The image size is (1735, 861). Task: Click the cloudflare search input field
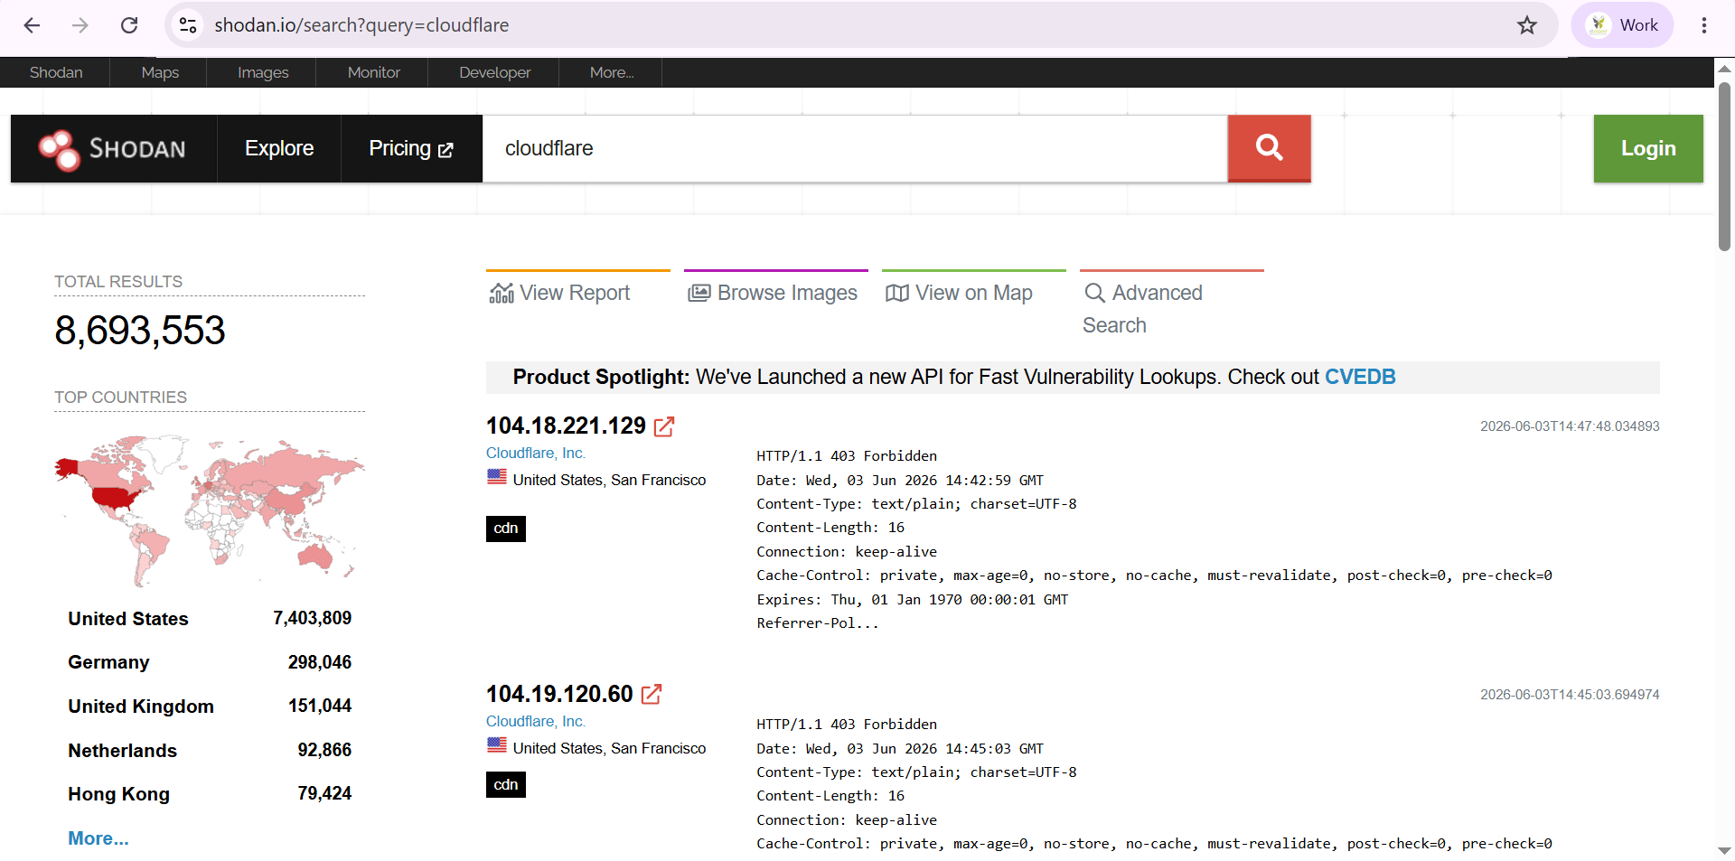(855, 148)
